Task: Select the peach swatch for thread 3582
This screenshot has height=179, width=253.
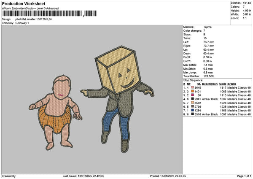Action: (193, 103)
